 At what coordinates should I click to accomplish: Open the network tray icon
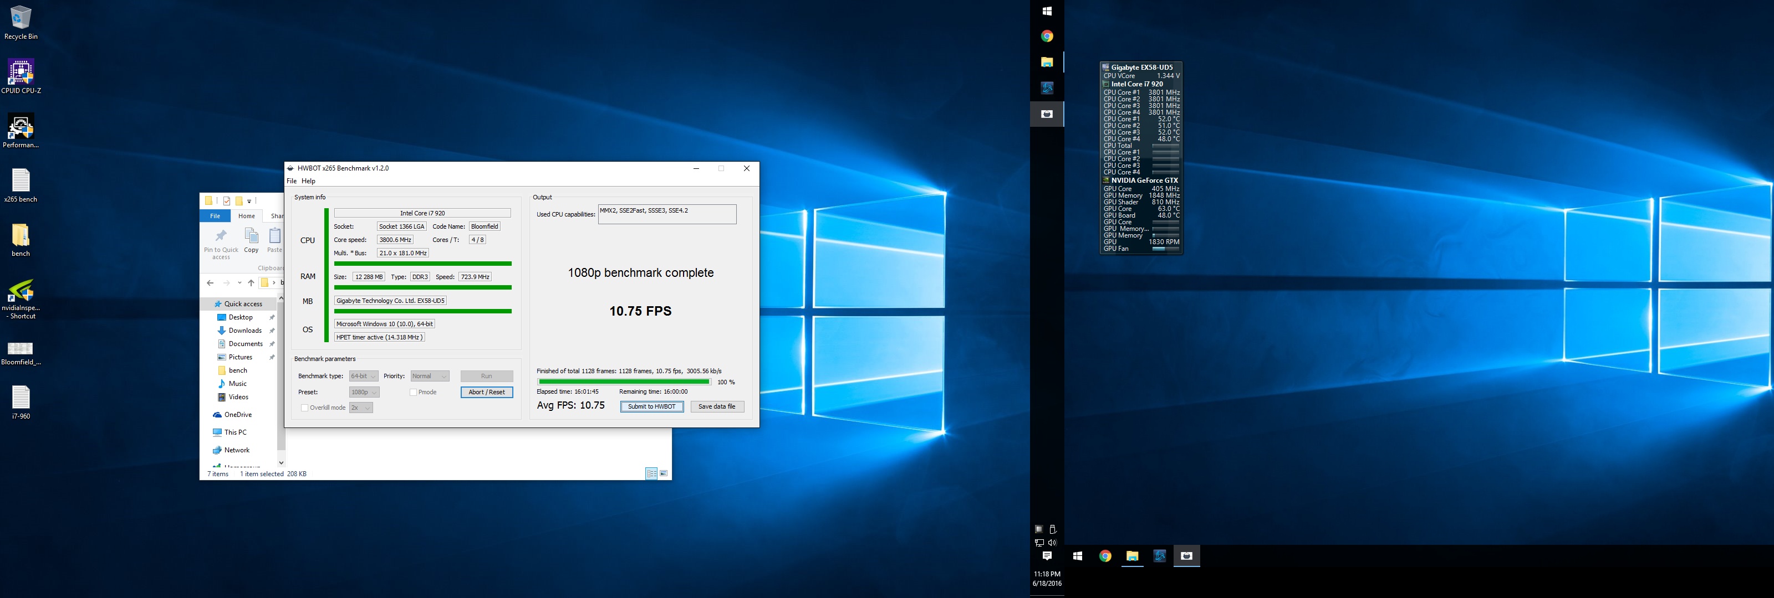pyautogui.click(x=1039, y=542)
